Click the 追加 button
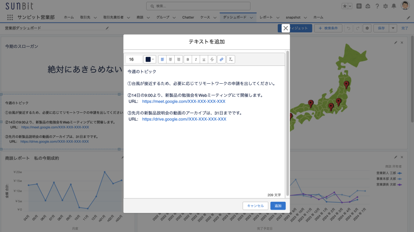This screenshot has width=414, height=232. (278, 206)
